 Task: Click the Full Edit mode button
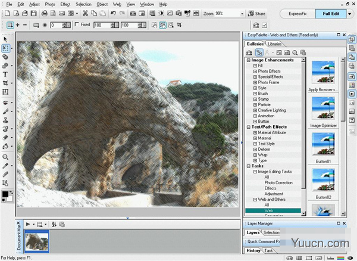[331, 14]
